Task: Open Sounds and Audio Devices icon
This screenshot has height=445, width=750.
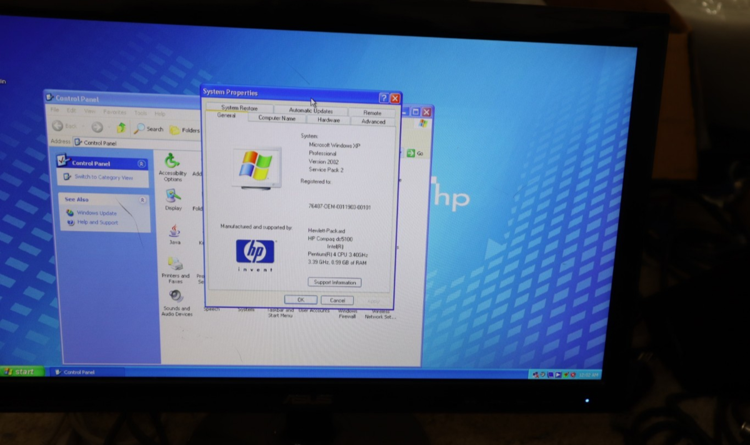Action: point(176,297)
